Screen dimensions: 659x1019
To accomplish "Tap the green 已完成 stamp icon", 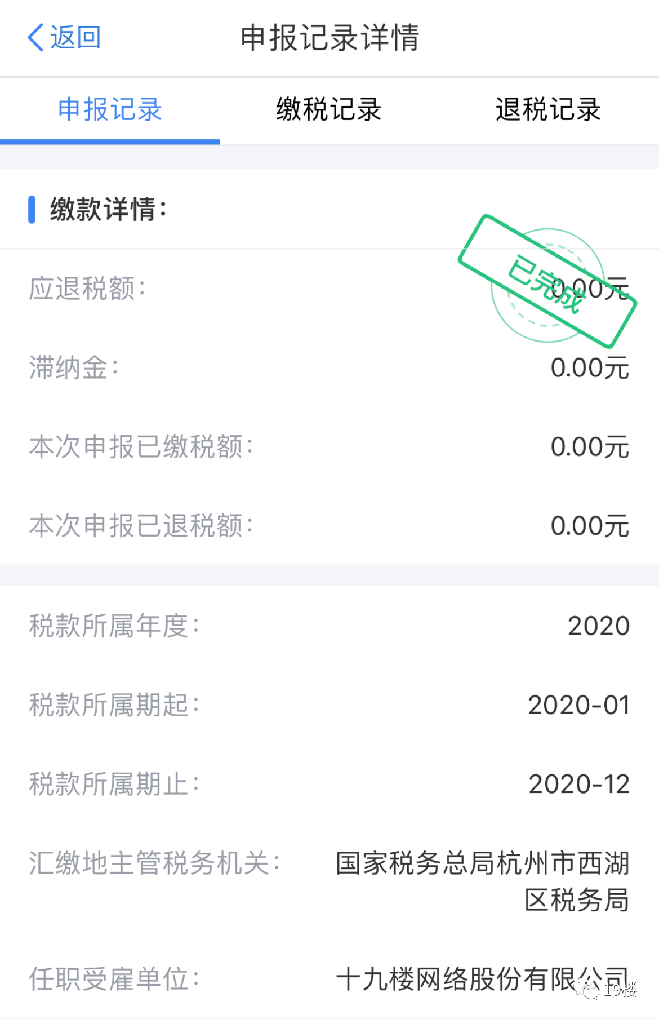I will [x=547, y=281].
